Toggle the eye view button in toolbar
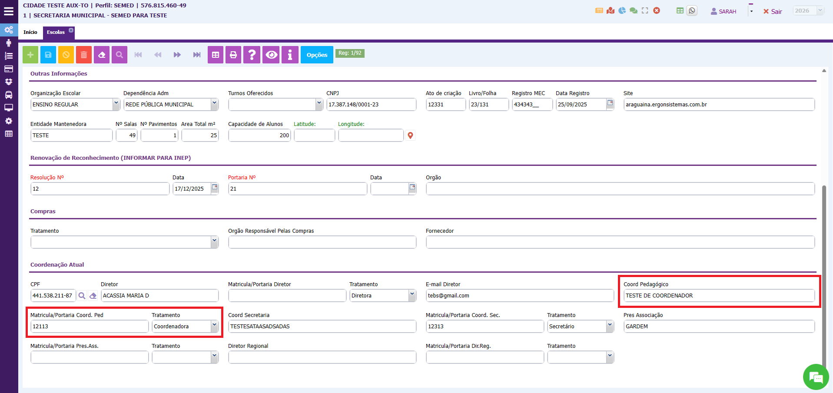833x393 pixels. click(272, 55)
